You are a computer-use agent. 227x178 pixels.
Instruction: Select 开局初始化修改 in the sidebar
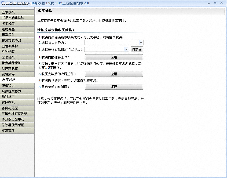click(17, 18)
